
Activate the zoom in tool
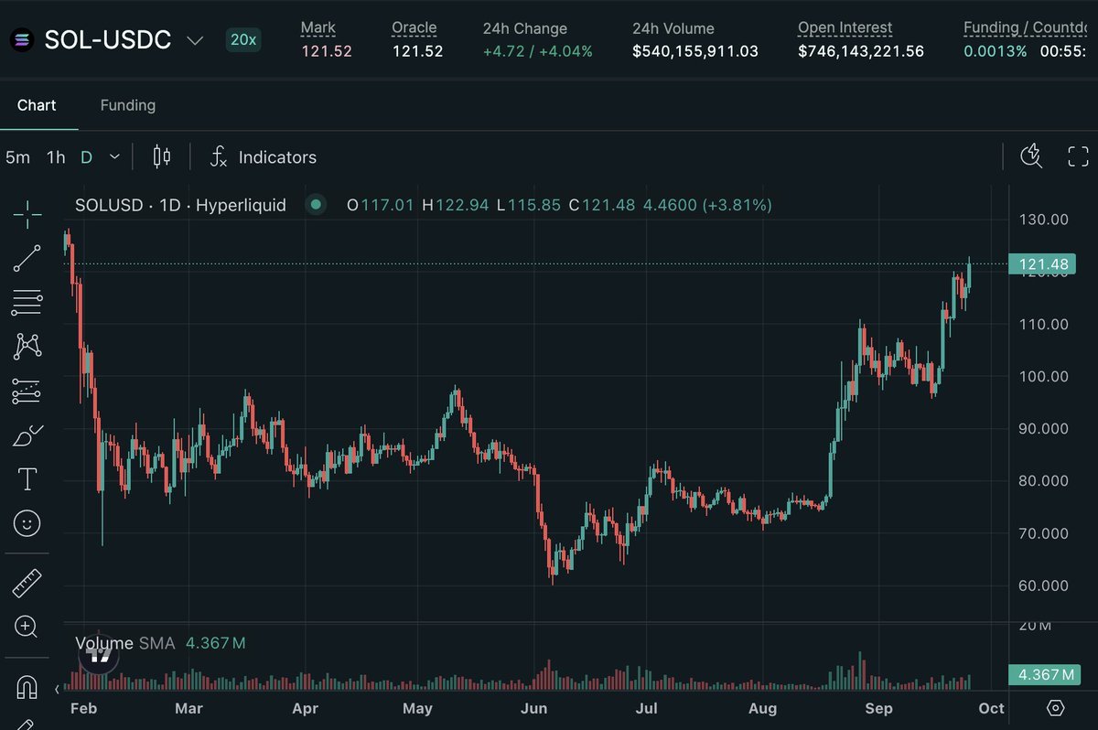click(27, 628)
